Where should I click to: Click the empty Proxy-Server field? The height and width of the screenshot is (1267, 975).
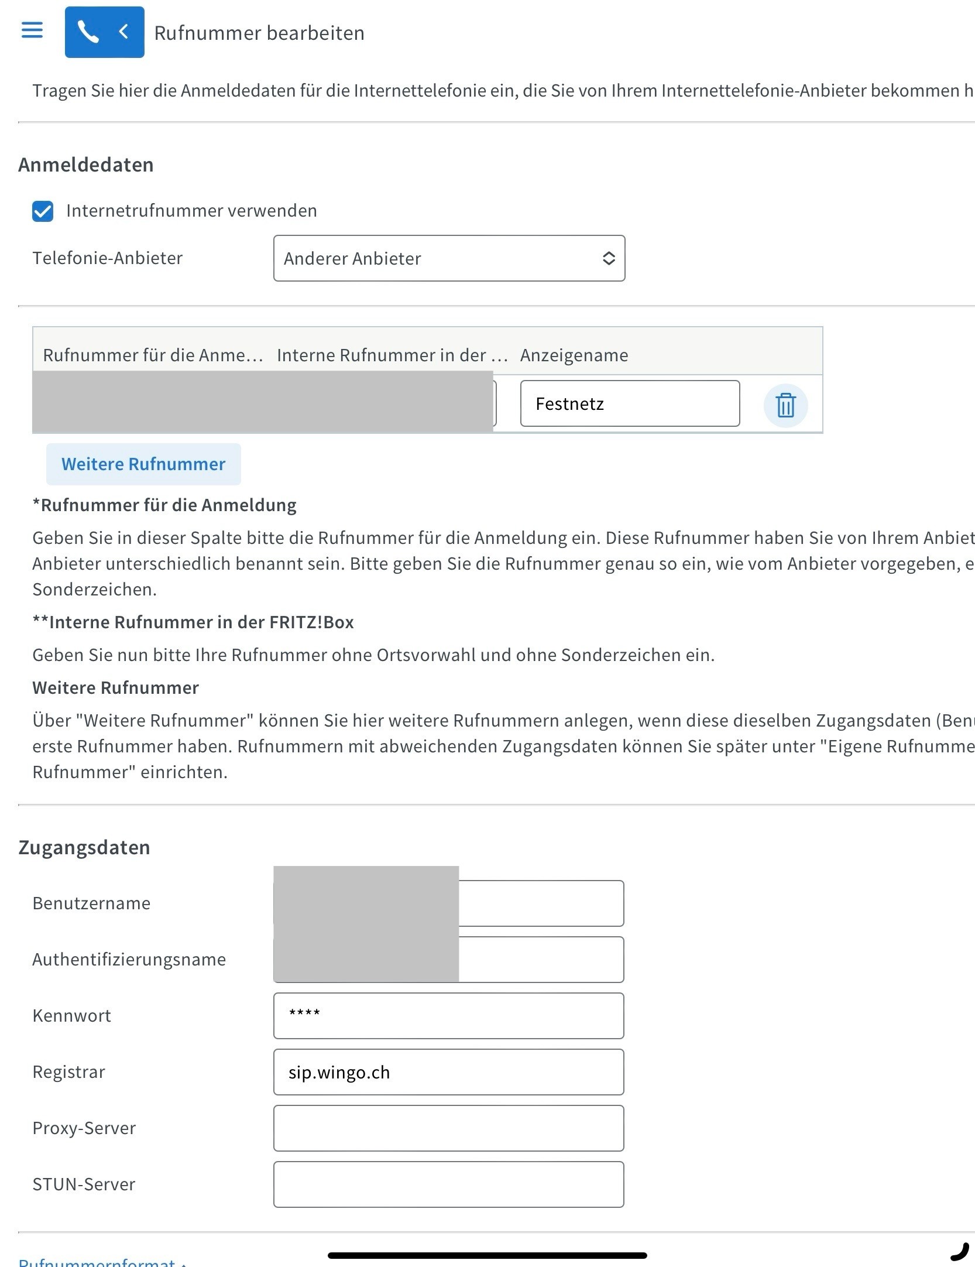click(448, 1128)
